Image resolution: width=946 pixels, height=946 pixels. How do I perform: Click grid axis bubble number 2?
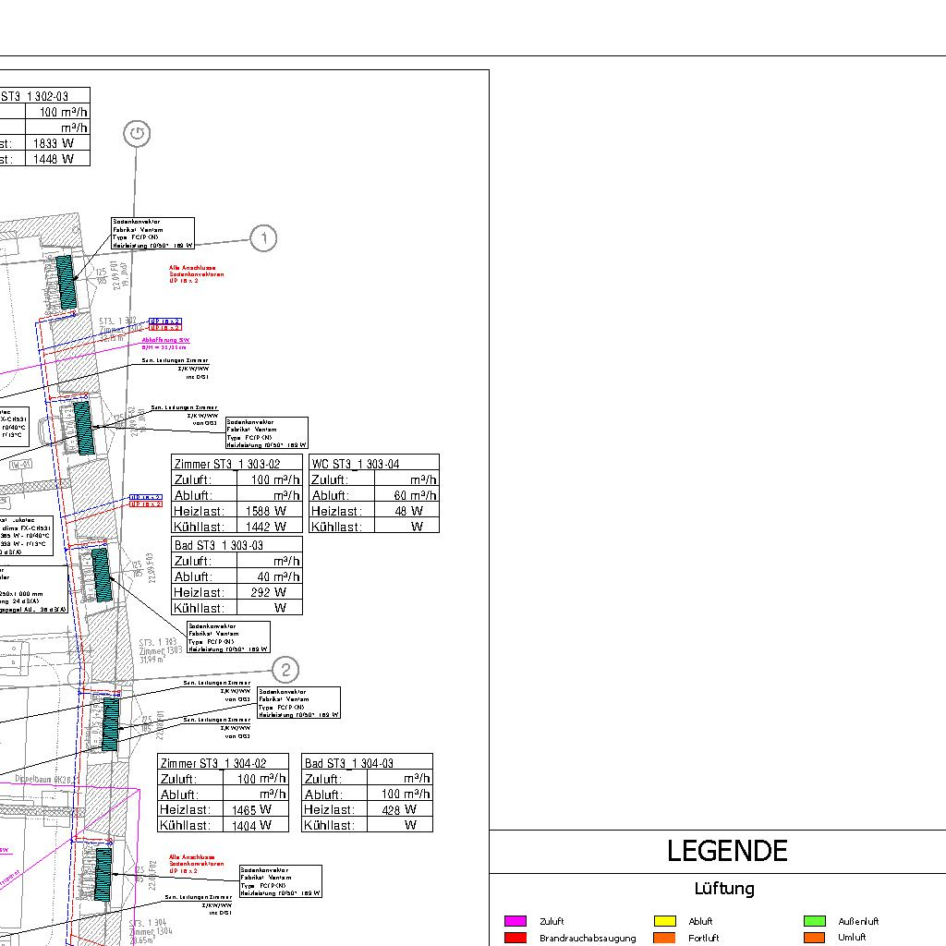click(x=286, y=670)
